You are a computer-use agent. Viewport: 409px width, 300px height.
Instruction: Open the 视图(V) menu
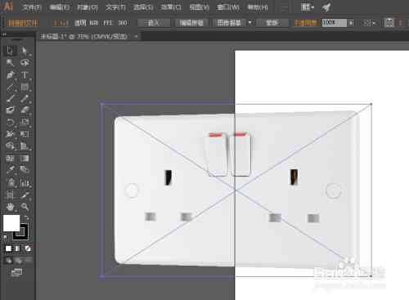[200, 7]
